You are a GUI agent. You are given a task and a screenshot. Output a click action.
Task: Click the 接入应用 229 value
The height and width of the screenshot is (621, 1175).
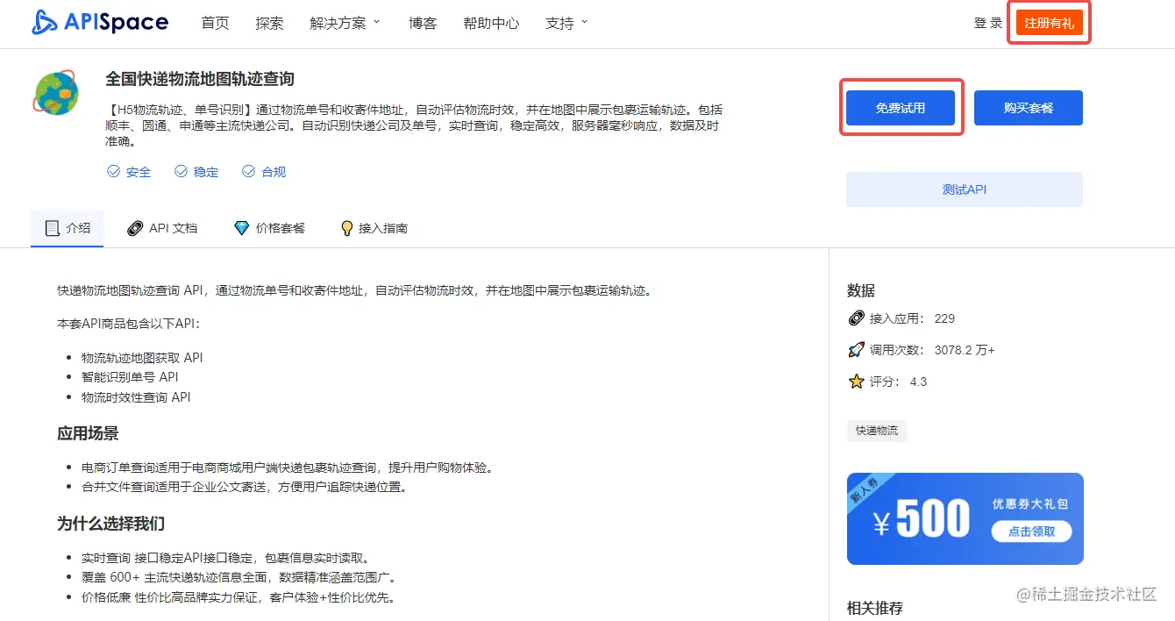[x=944, y=318]
